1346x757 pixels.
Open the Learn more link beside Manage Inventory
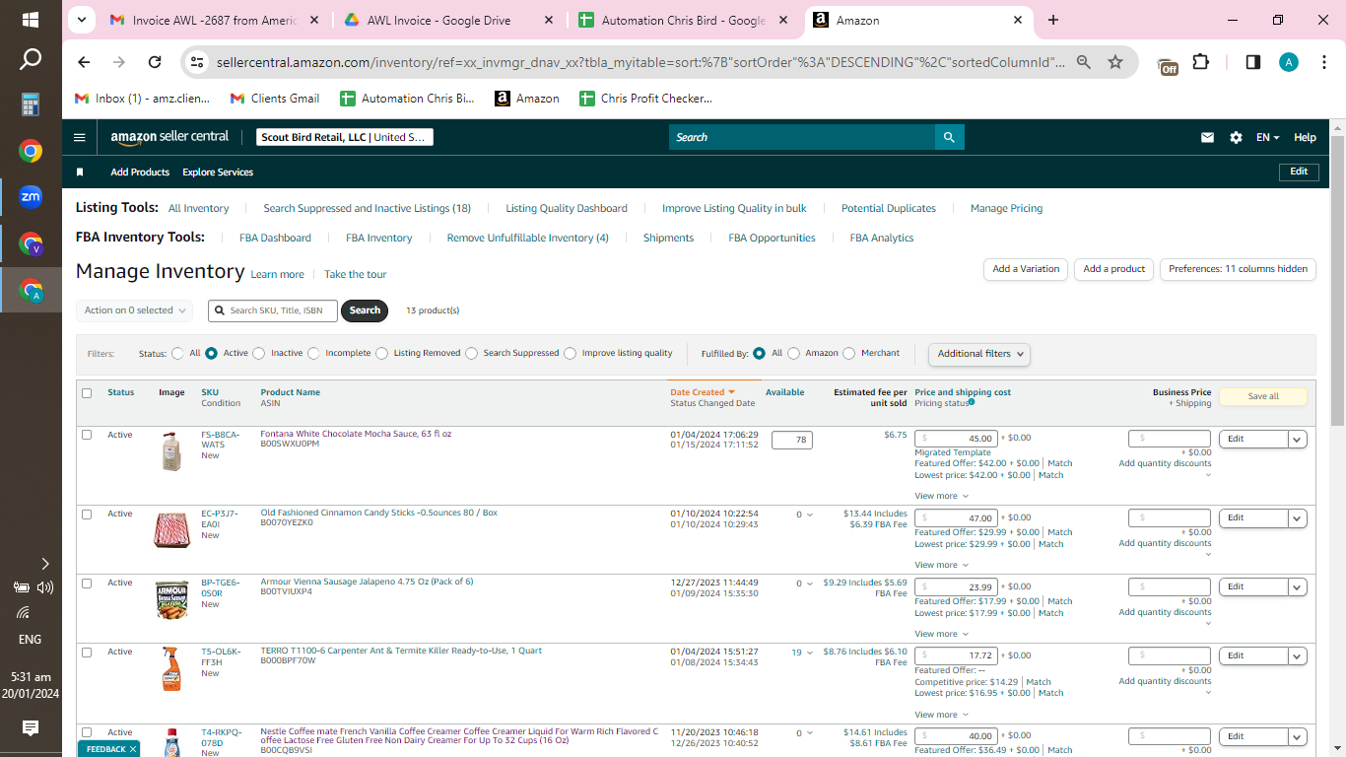277,275
